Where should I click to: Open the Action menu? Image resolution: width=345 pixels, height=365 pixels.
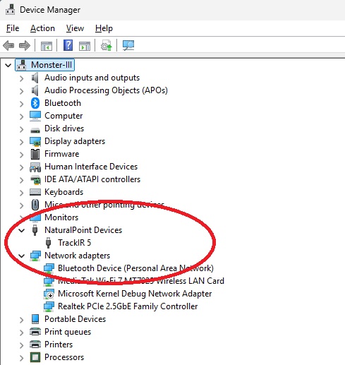tap(42, 28)
